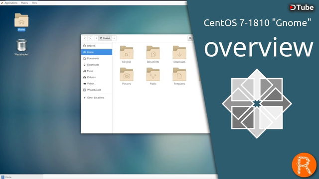Click the path bar right scroll arrow
The image size is (319, 179).
coord(114,38)
